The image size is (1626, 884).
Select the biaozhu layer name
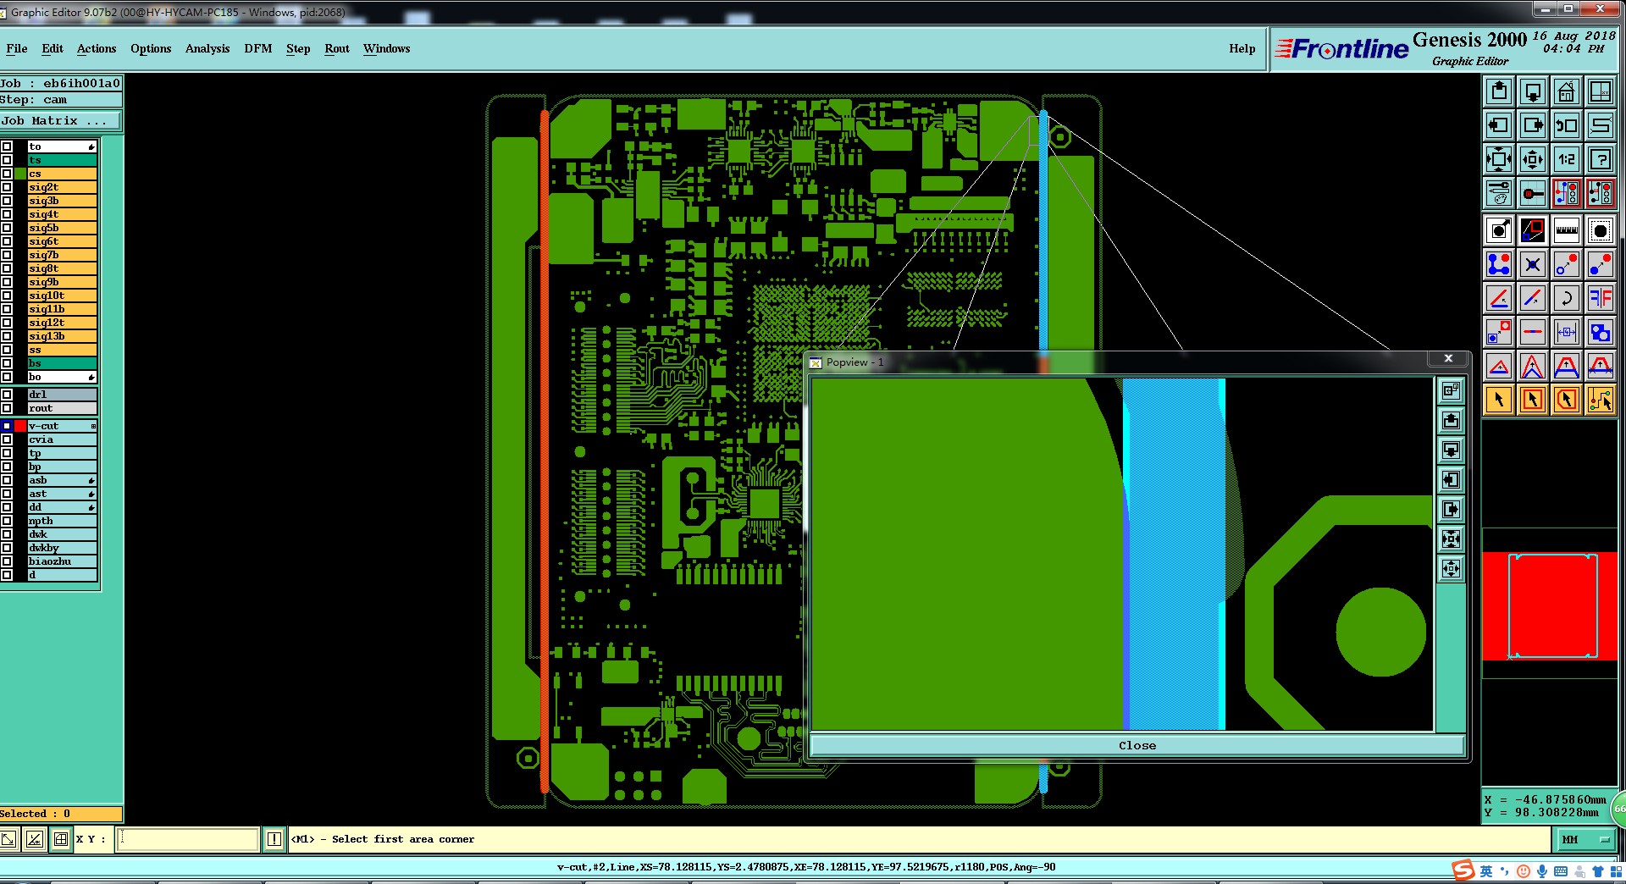pyautogui.click(x=62, y=561)
